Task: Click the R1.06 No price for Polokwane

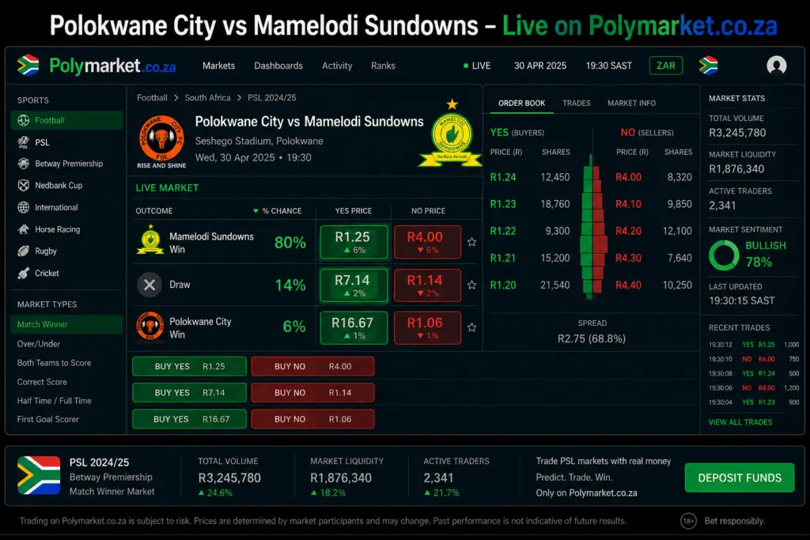Action: coord(427,327)
